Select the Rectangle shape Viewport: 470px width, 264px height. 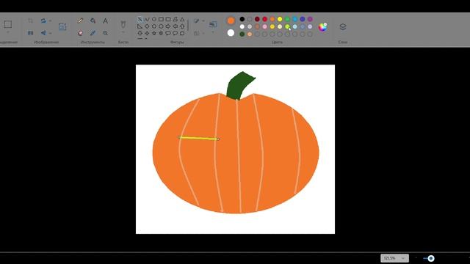pos(161,20)
